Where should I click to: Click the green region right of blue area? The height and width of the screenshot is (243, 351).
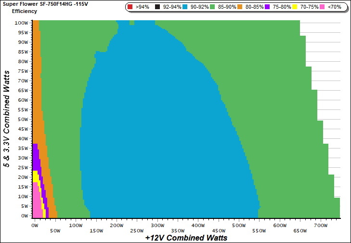pos(289,145)
